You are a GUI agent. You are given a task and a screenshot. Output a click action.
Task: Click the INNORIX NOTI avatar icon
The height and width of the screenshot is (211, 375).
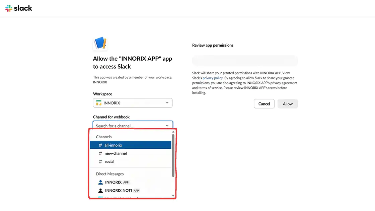[100, 191]
